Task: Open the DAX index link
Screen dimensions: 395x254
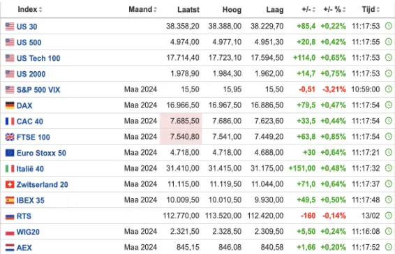Action: point(24,105)
